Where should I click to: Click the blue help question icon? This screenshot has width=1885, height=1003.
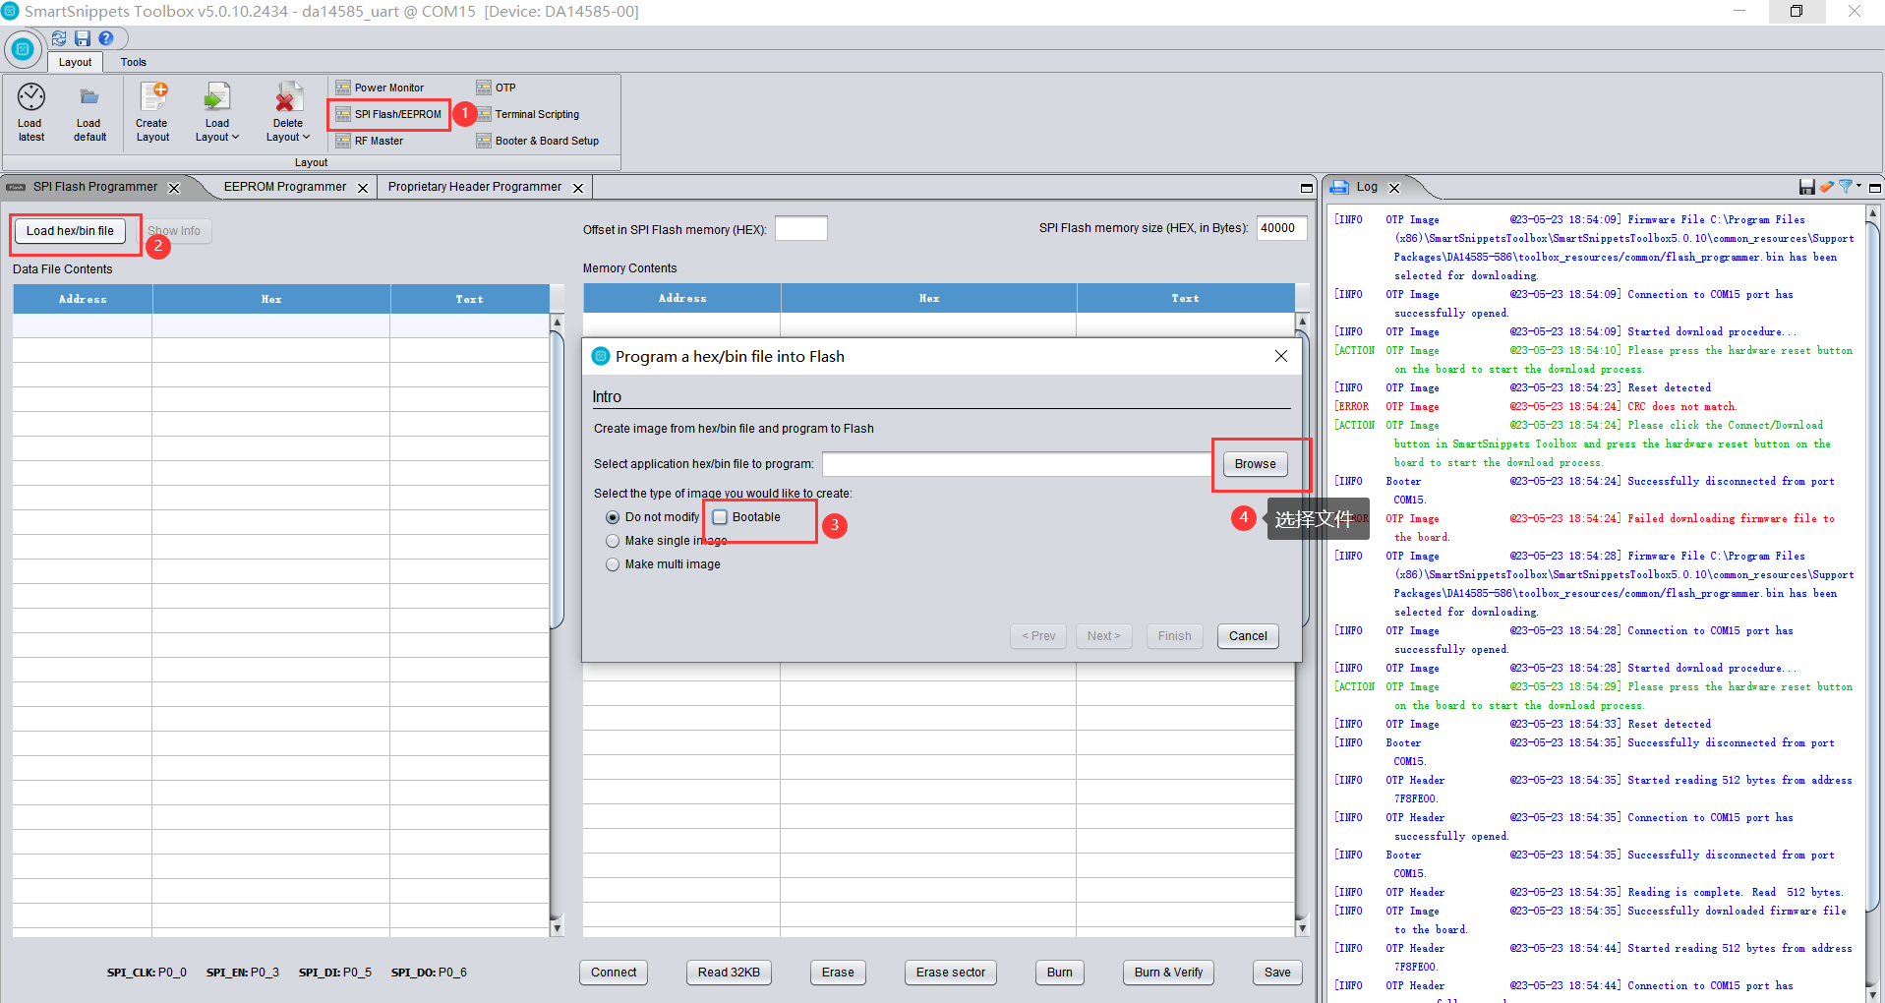click(106, 38)
